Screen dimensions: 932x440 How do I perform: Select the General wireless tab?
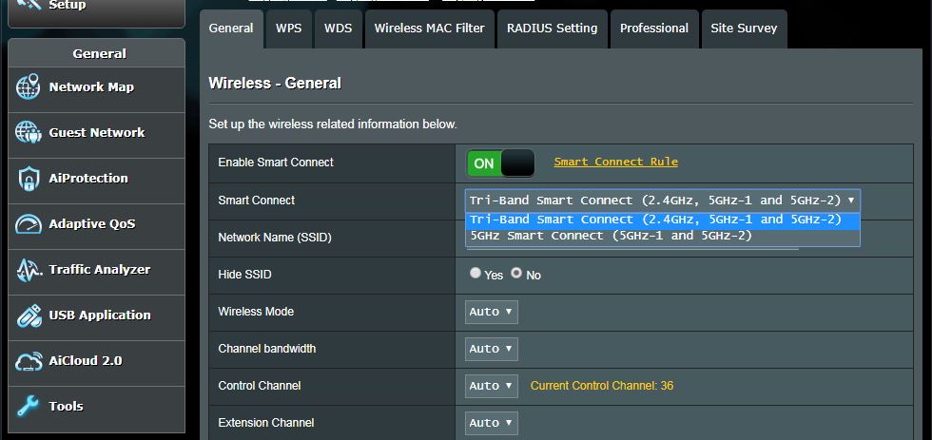[x=231, y=29]
